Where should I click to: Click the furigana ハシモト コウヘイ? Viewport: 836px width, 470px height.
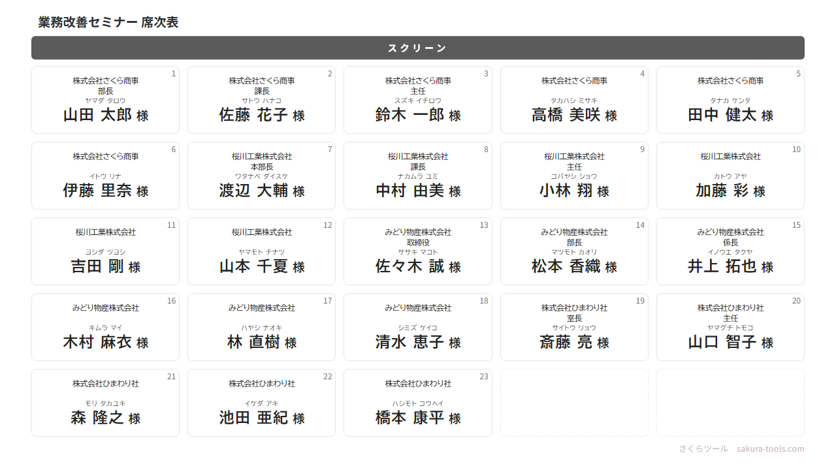418,403
